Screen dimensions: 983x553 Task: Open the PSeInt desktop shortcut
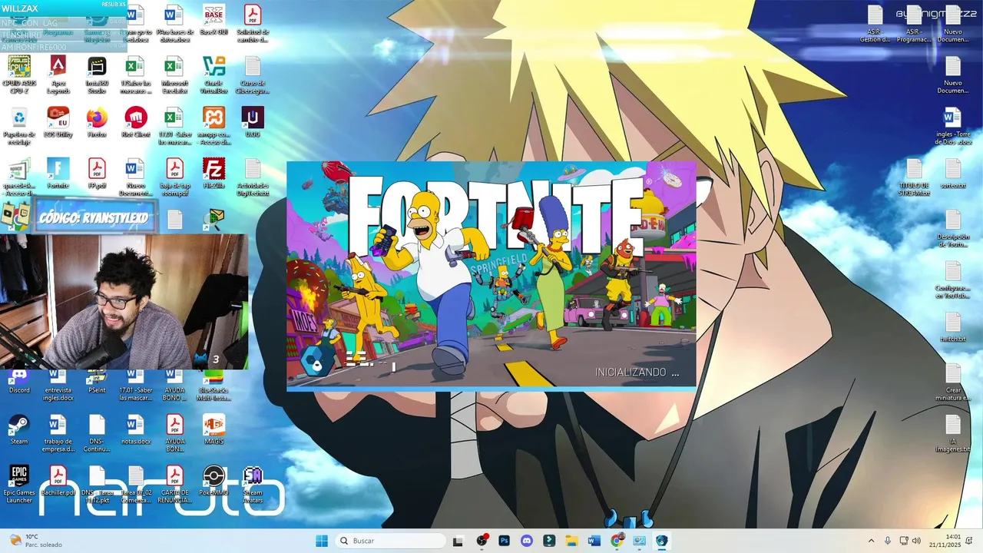pos(97,382)
